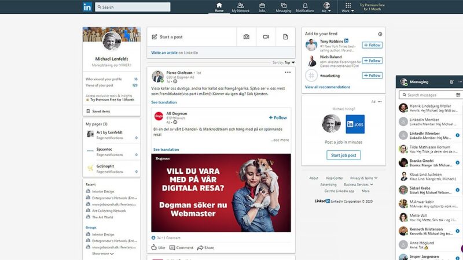Click the LinkedIn logo icon
The image size is (463, 260).
pyautogui.click(x=87, y=7)
